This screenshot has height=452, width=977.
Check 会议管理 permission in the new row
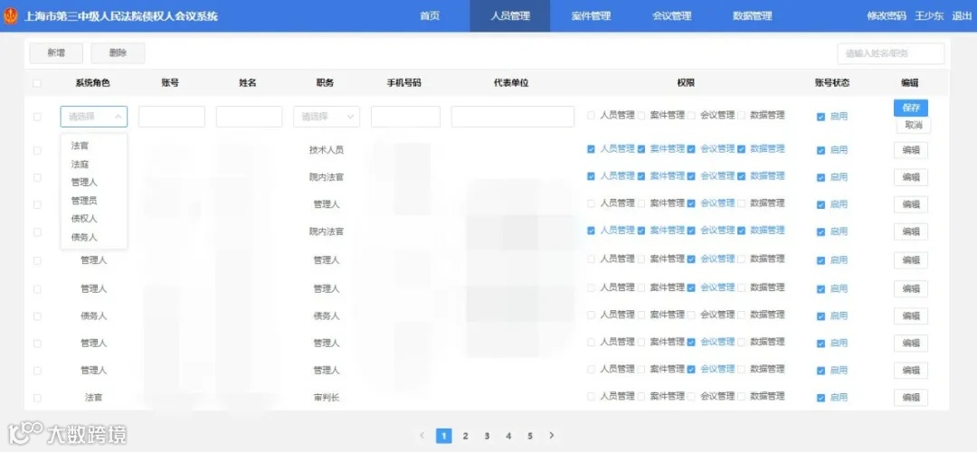coord(691,115)
